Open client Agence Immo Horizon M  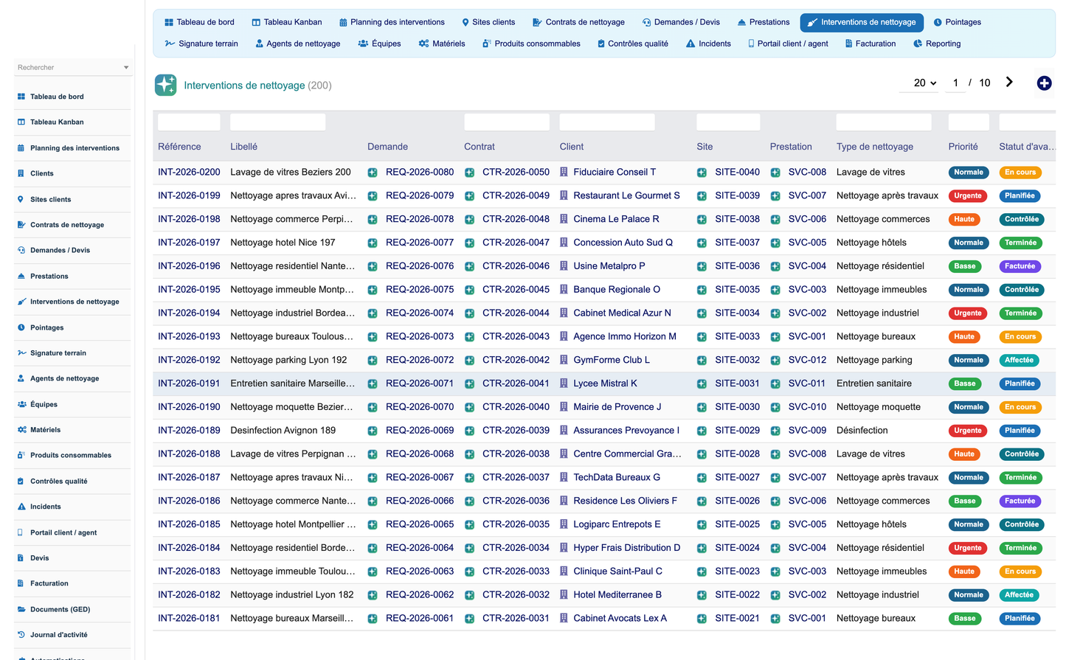pos(625,337)
